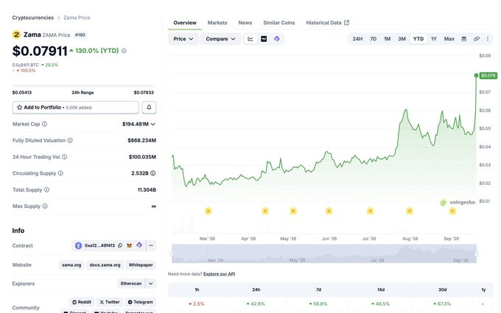Click the purple diamond icon in Contract row
This screenshot has height=313, width=501.
point(139,245)
